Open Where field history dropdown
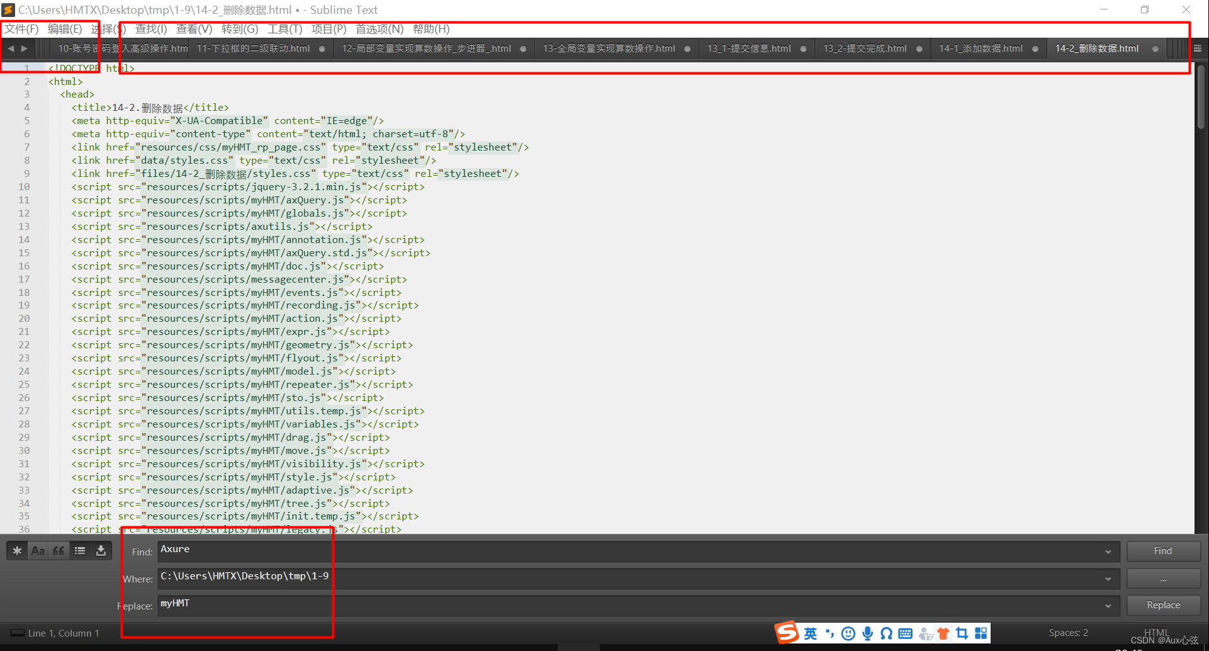The width and height of the screenshot is (1209, 651). click(x=1108, y=579)
